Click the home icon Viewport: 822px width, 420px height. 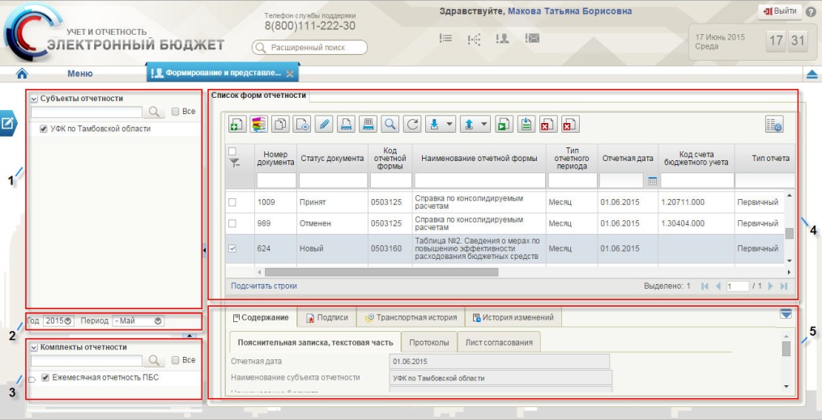tap(22, 74)
